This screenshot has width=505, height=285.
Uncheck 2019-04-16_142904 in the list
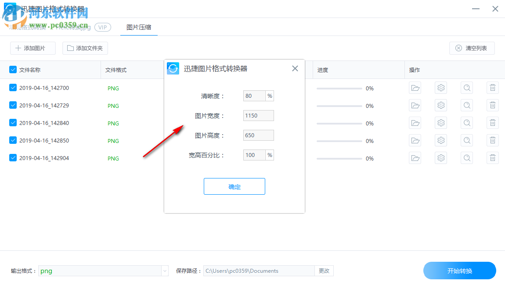[13, 157]
